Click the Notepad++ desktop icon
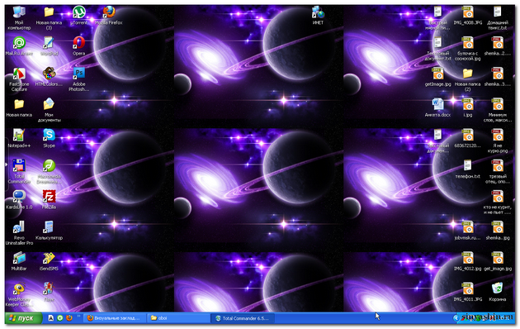The height and width of the screenshot is (329, 520). point(19,138)
